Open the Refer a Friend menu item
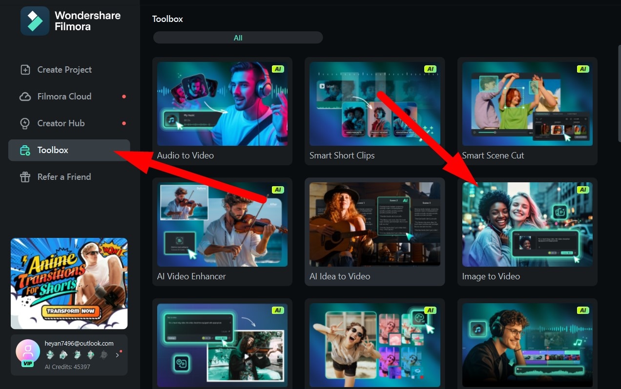 pos(69,177)
